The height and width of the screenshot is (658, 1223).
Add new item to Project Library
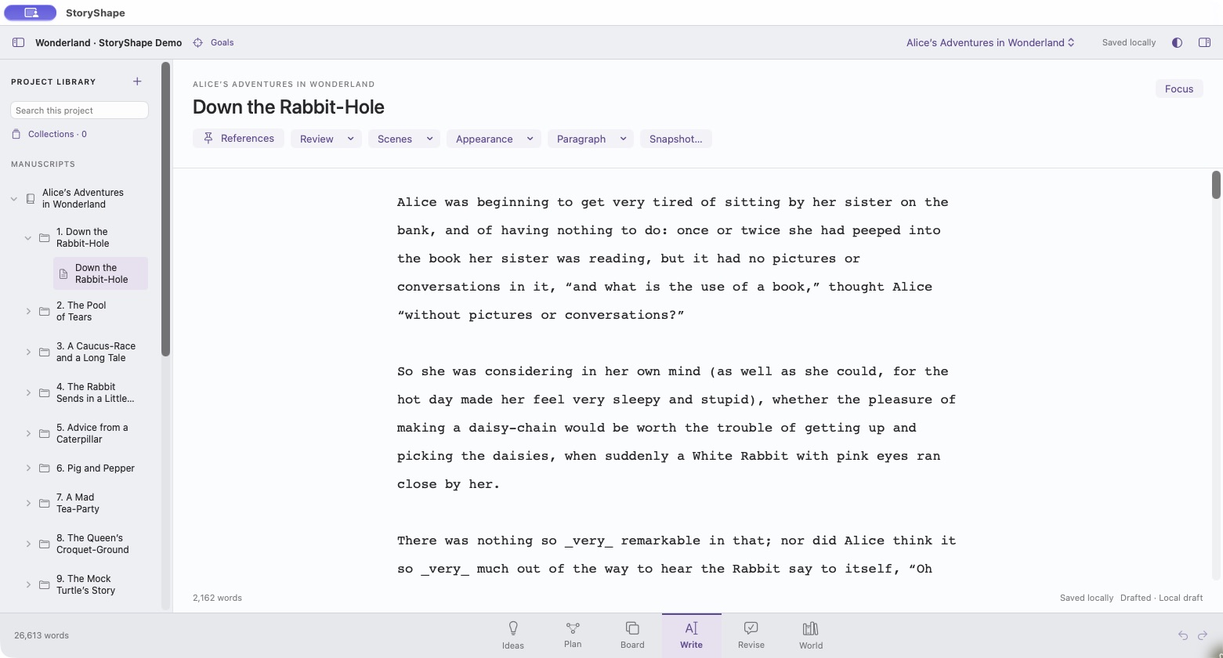tap(137, 81)
